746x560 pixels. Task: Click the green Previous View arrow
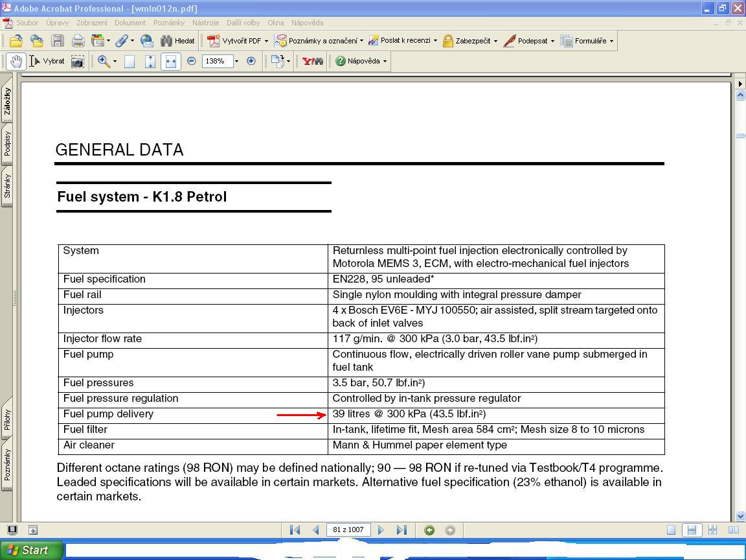pyautogui.click(x=429, y=530)
